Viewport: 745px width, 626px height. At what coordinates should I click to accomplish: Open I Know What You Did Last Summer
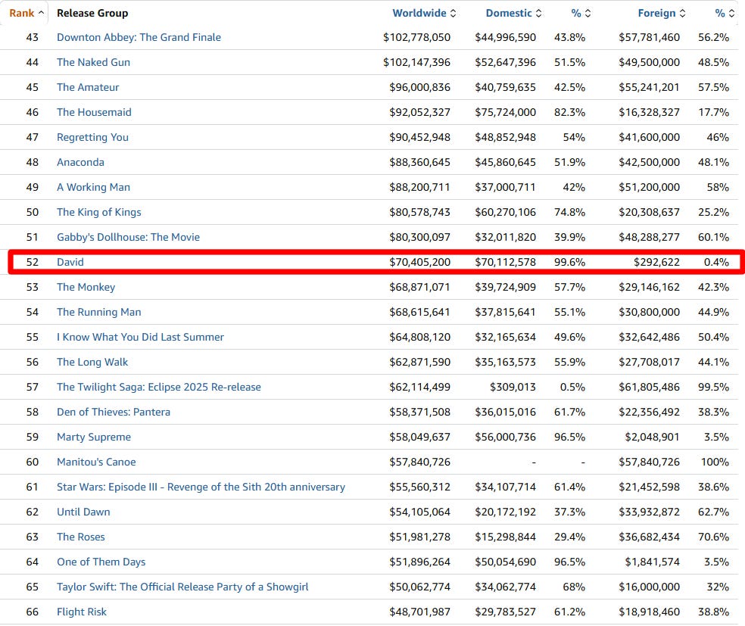(x=140, y=338)
